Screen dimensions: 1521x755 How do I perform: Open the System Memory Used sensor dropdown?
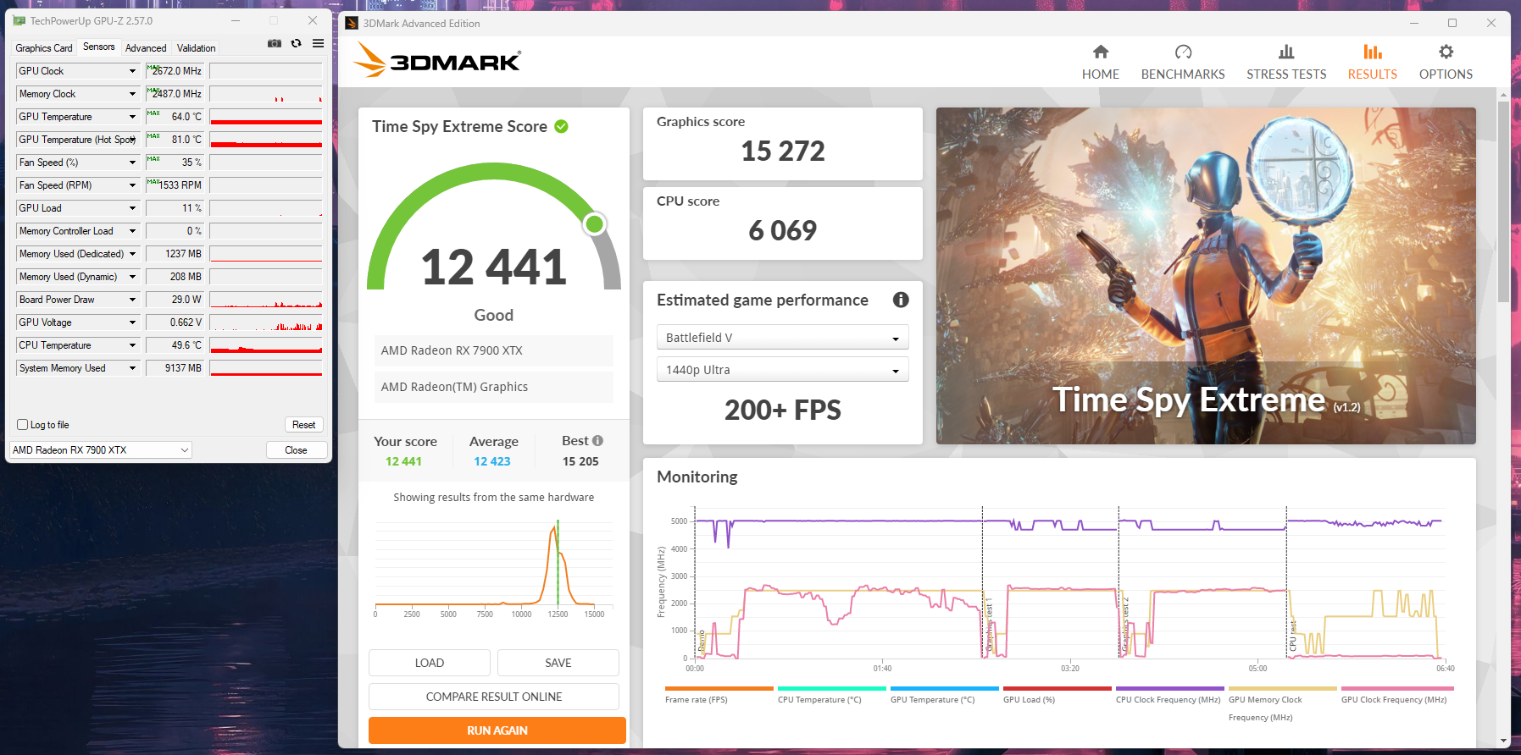(x=132, y=368)
